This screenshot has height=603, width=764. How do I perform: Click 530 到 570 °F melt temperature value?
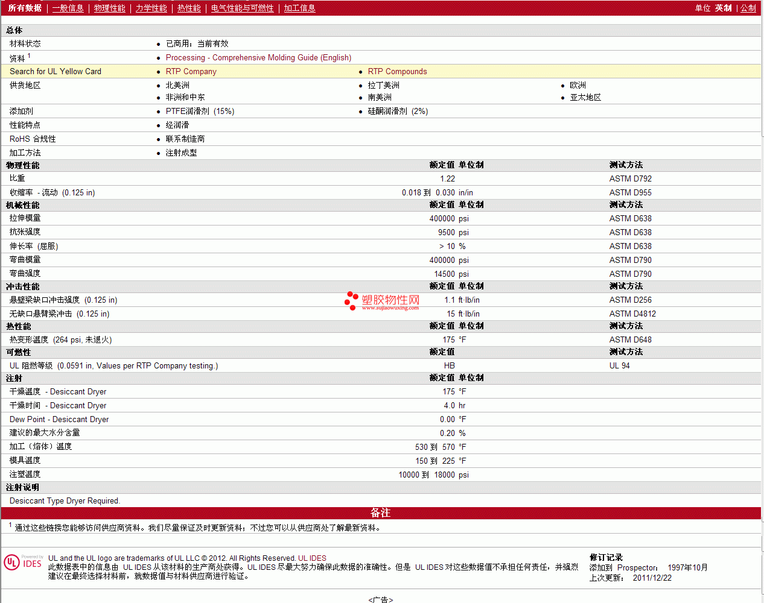click(x=441, y=447)
